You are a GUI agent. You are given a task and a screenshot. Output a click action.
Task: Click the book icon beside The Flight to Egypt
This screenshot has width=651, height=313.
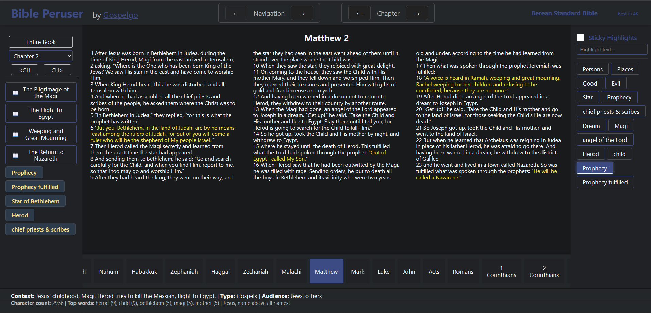(16, 114)
